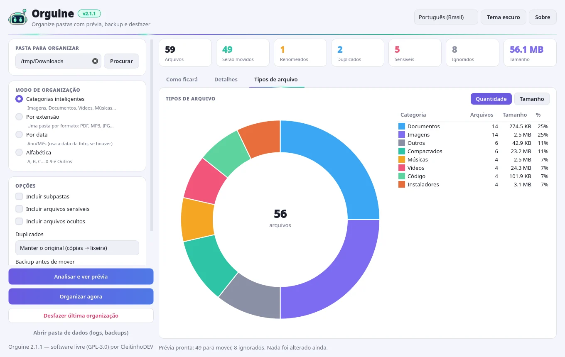This screenshot has height=357, width=565.
Task: Click the /tmp/Downloads path input field
Action: (x=58, y=61)
